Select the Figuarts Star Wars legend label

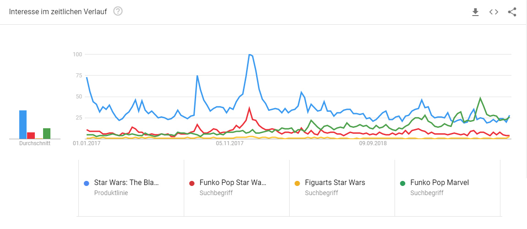[335, 183]
